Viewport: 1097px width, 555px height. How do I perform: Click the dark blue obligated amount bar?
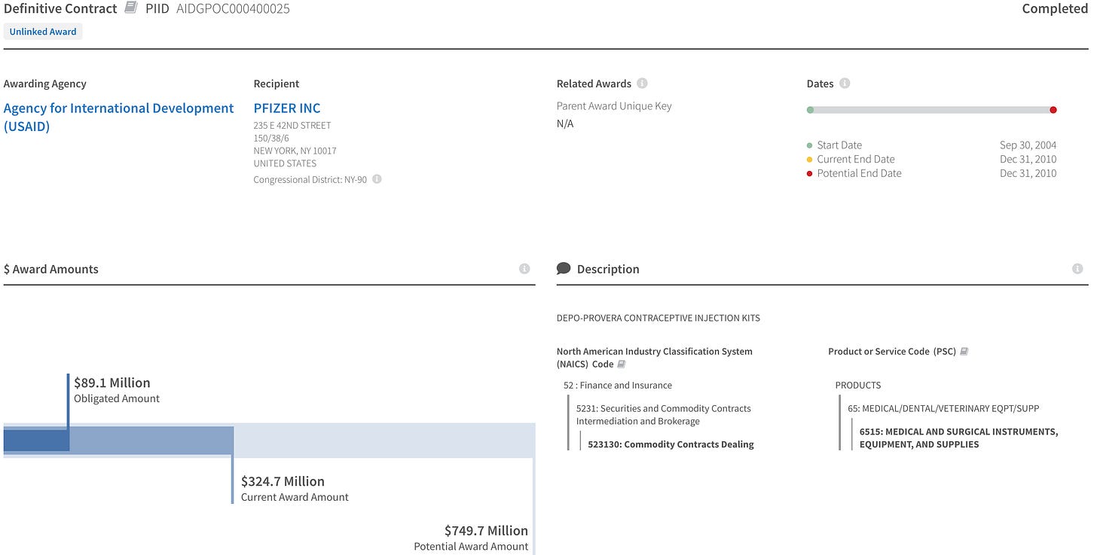tap(35, 441)
